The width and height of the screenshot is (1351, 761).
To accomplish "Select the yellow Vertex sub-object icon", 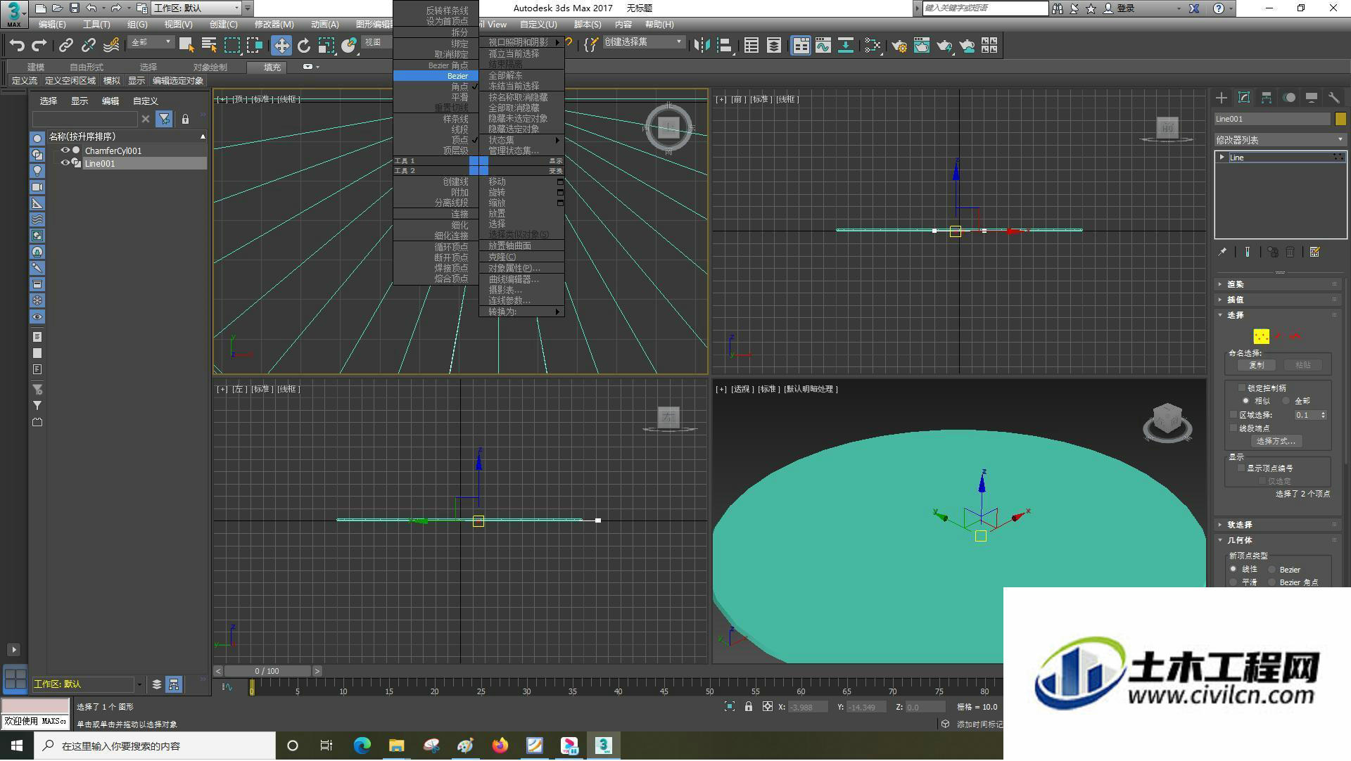I will (x=1262, y=337).
